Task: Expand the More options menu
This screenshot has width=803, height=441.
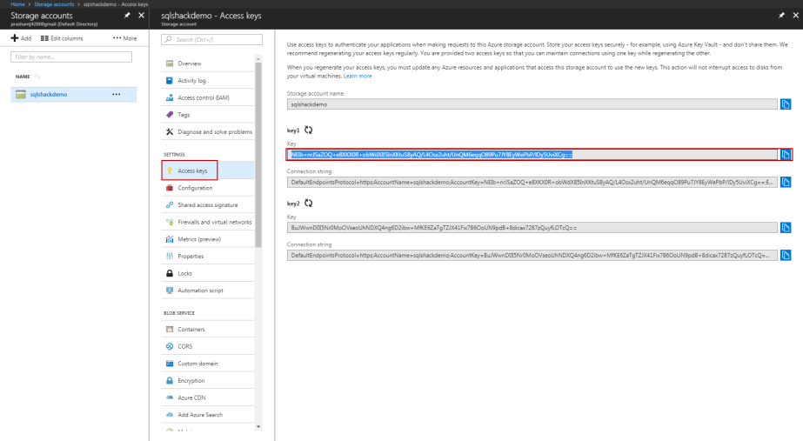Action: (x=124, y=38)
